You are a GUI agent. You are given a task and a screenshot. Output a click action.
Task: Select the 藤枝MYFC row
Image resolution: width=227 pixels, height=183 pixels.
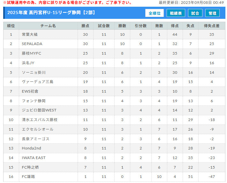[114, 53]
